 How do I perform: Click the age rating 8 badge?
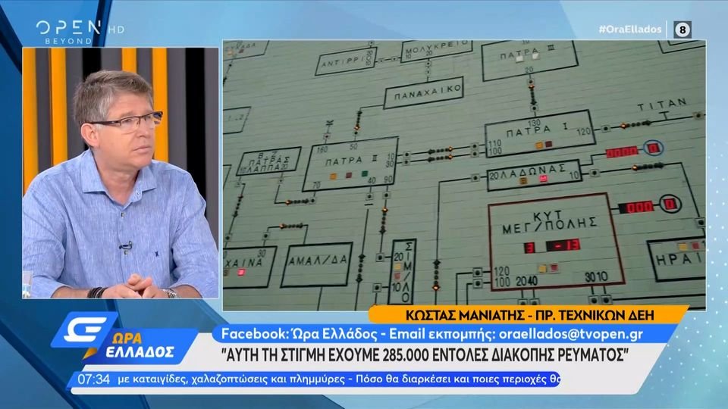(682, 30)
